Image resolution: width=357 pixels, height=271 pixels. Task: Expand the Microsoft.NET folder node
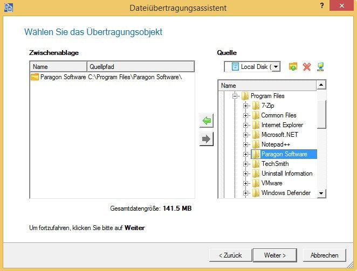click(245, 135)
